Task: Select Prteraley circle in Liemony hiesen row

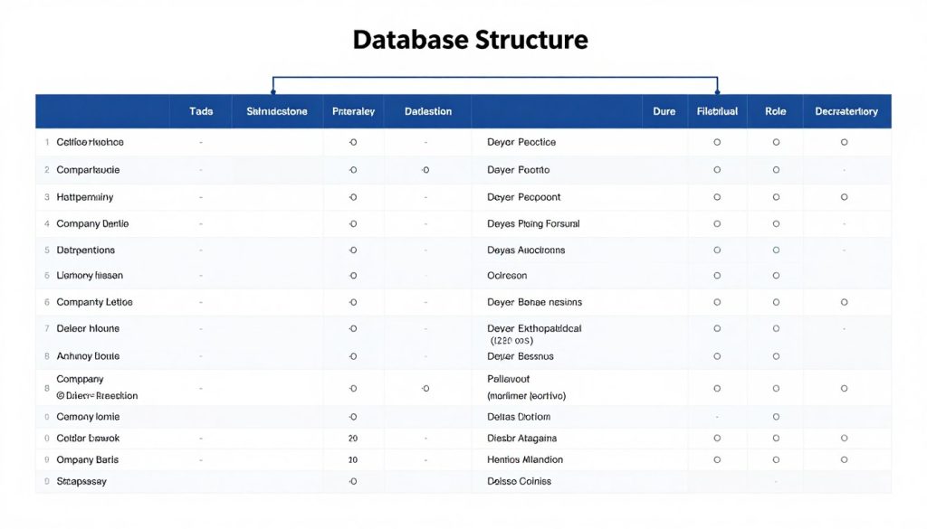Action: 353,276
